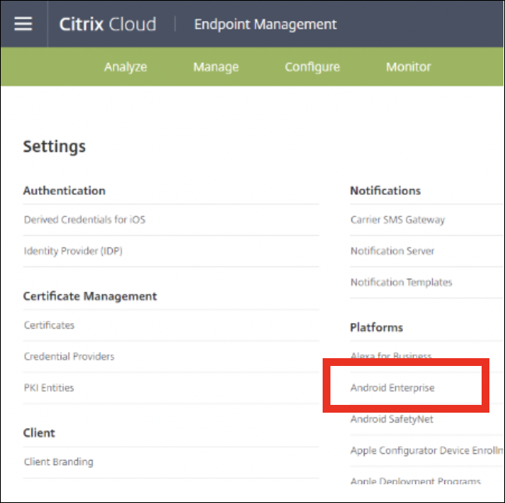Open PKI Entities settings

coord(49,388)
